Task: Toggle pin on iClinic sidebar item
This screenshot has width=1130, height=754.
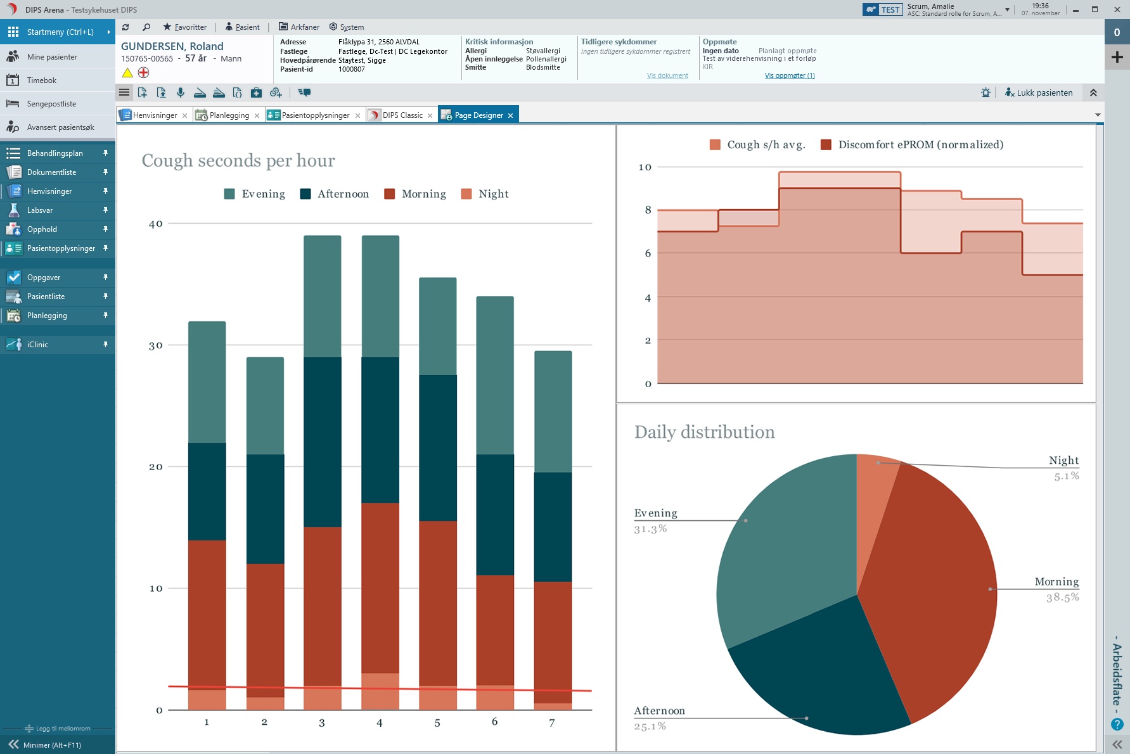Action: (x=106, y=344)
